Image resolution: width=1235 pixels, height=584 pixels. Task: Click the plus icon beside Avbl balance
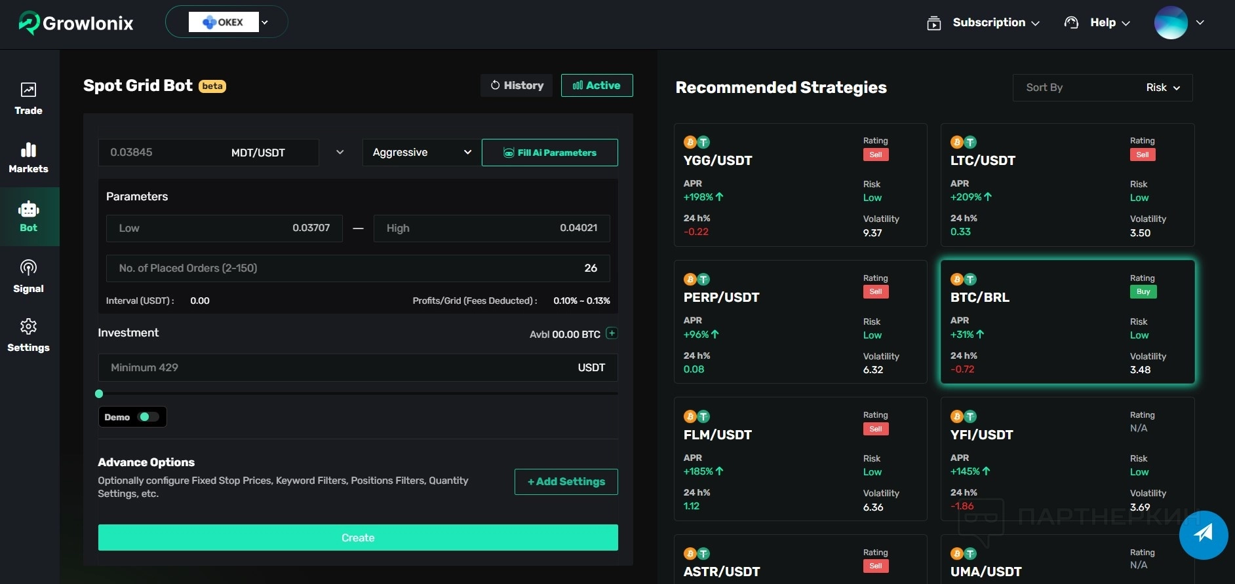click(612, 333)
